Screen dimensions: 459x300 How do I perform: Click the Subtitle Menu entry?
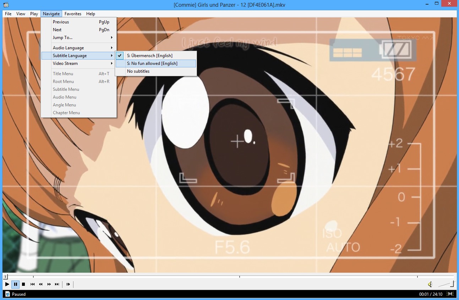pos(79,89)
